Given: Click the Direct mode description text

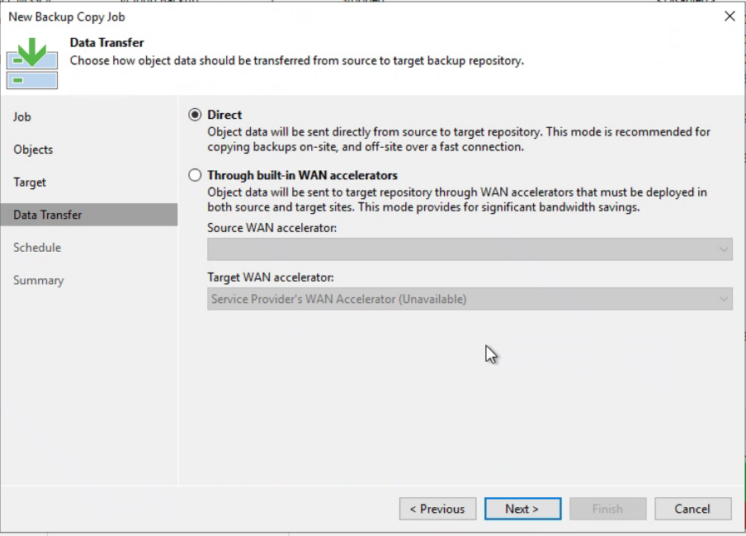Looking at the screenshot, I should click(459, 139).
